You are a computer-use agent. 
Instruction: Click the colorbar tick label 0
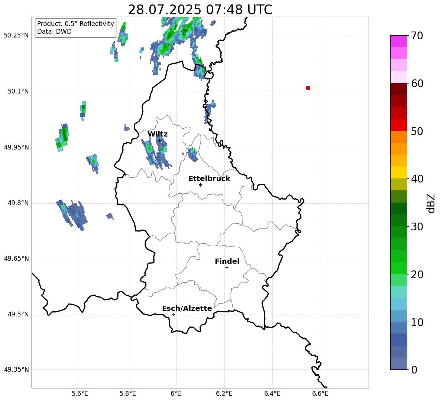414,369
